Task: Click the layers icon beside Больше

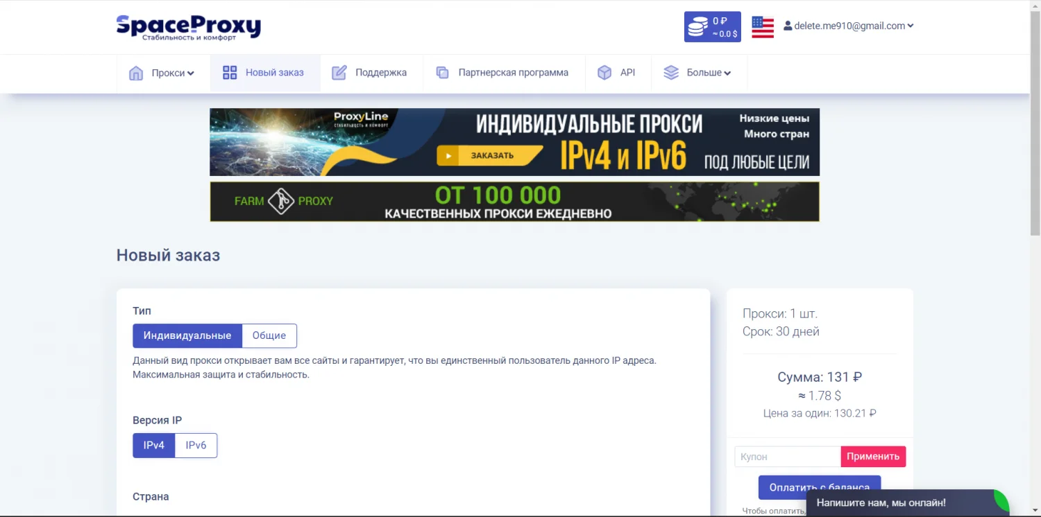Action: (x=671, y=73)
